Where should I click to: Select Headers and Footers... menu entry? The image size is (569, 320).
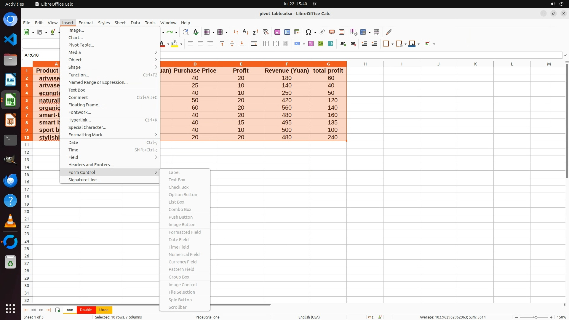[x=91, y=165]
